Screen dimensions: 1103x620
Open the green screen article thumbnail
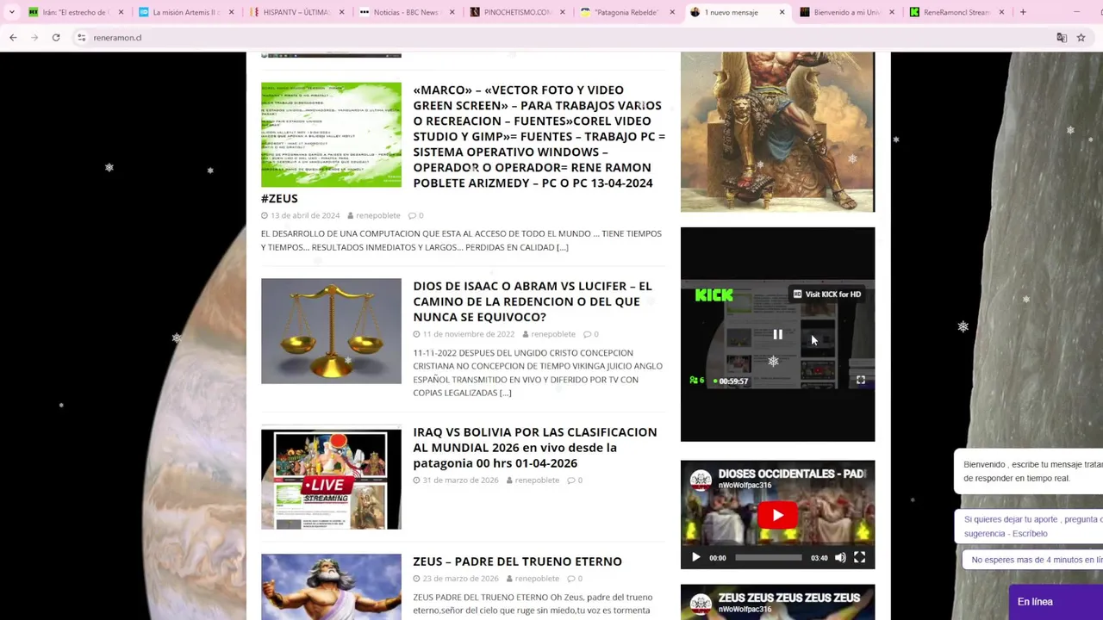(331, 134)
